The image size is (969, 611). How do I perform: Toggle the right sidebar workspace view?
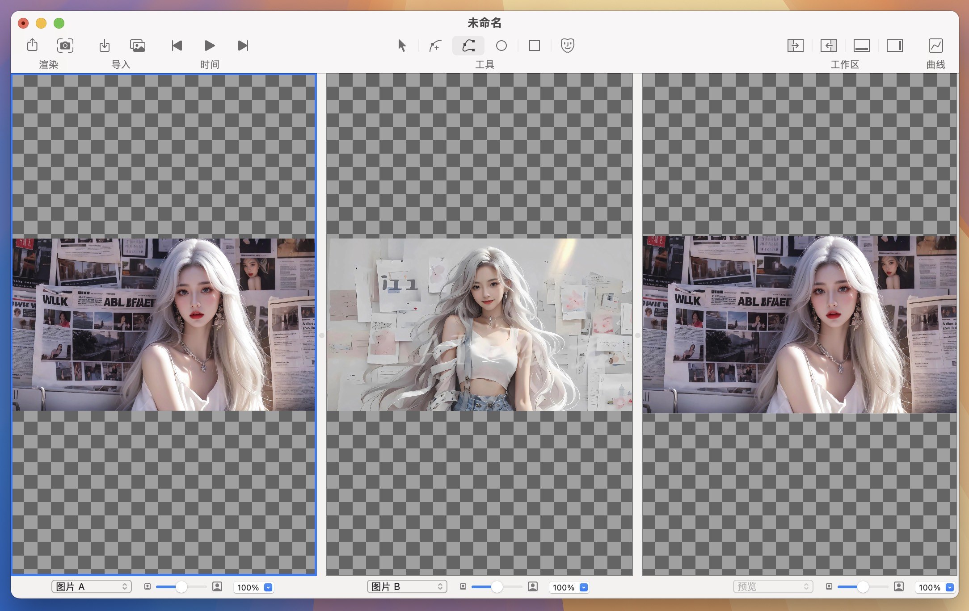894,45
